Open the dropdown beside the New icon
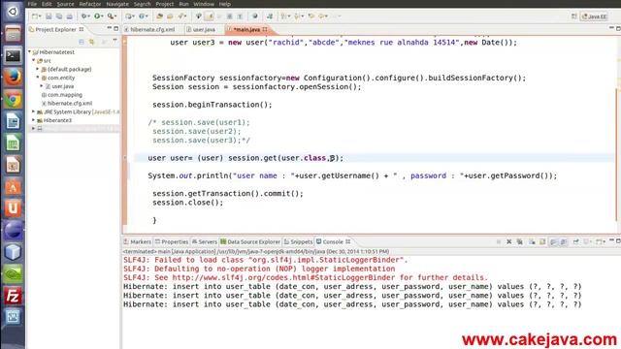This screenshot has width=621, height=349. (40, 16)
